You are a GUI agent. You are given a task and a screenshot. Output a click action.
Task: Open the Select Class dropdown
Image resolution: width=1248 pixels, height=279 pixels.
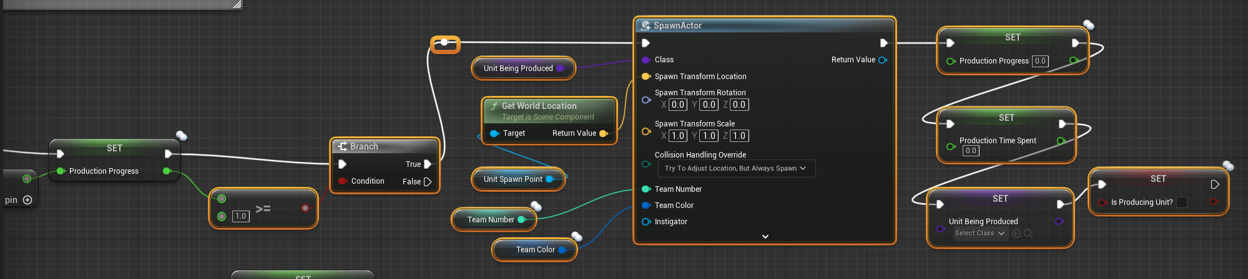click(980, 234)
